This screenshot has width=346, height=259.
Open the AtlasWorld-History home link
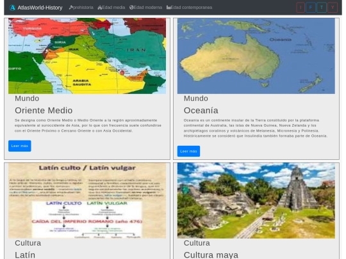pos(36,8)
